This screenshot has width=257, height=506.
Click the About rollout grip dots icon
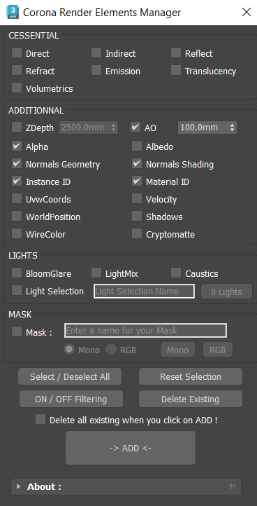tap(233, 486)
